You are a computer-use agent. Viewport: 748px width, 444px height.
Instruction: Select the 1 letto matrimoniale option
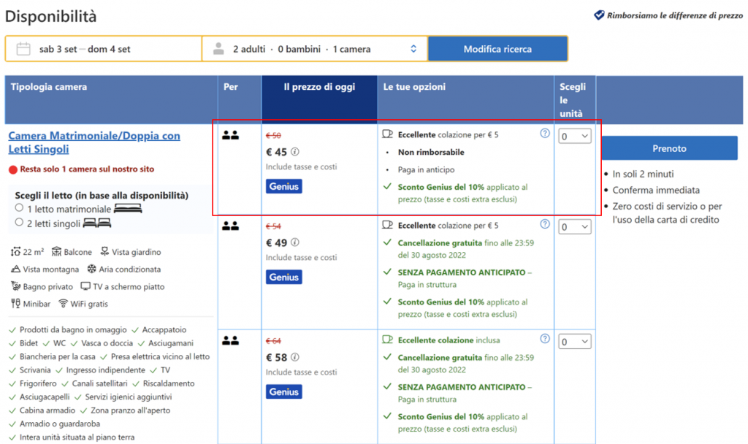pyautogui.click(x=19, y=208)
